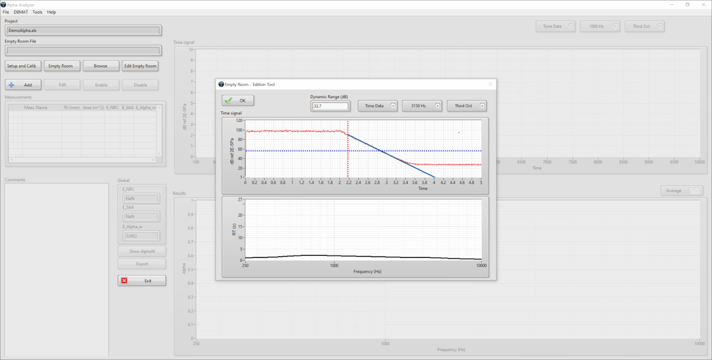Expand the 3150 Hz frequency dropdown
Screen dimensions: 712x360
[x=422, y=106]
